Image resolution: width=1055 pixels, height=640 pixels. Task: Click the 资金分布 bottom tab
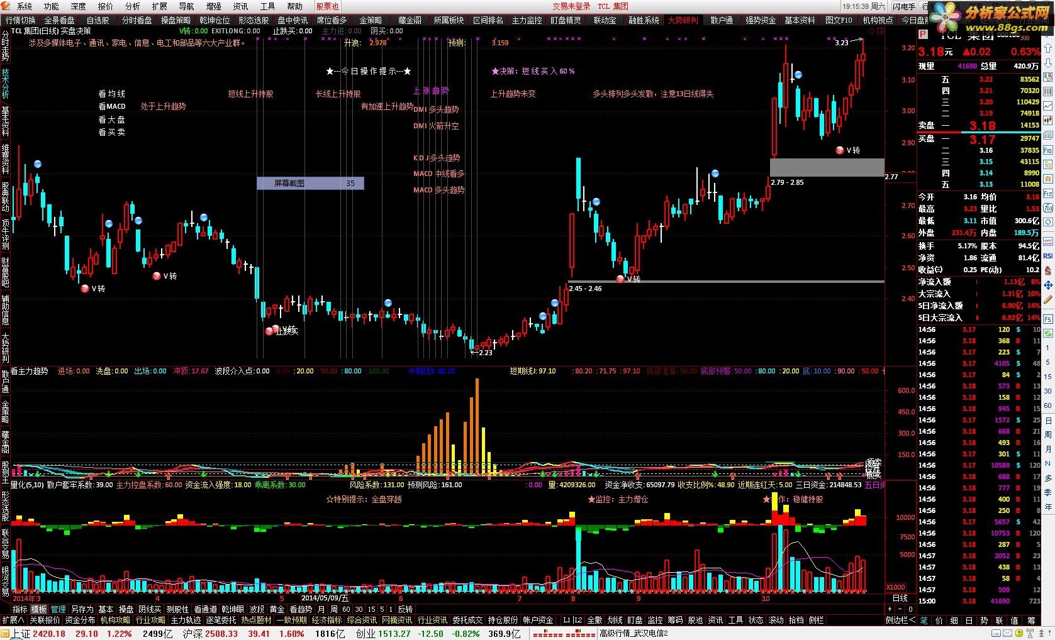(80, 620)
